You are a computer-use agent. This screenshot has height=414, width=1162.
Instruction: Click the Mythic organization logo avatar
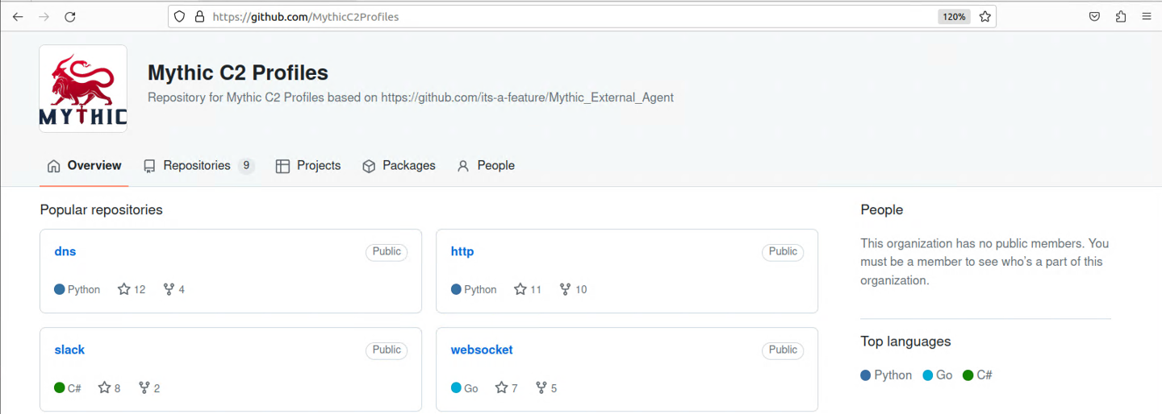pyautogui.click(x=83, y=89)
